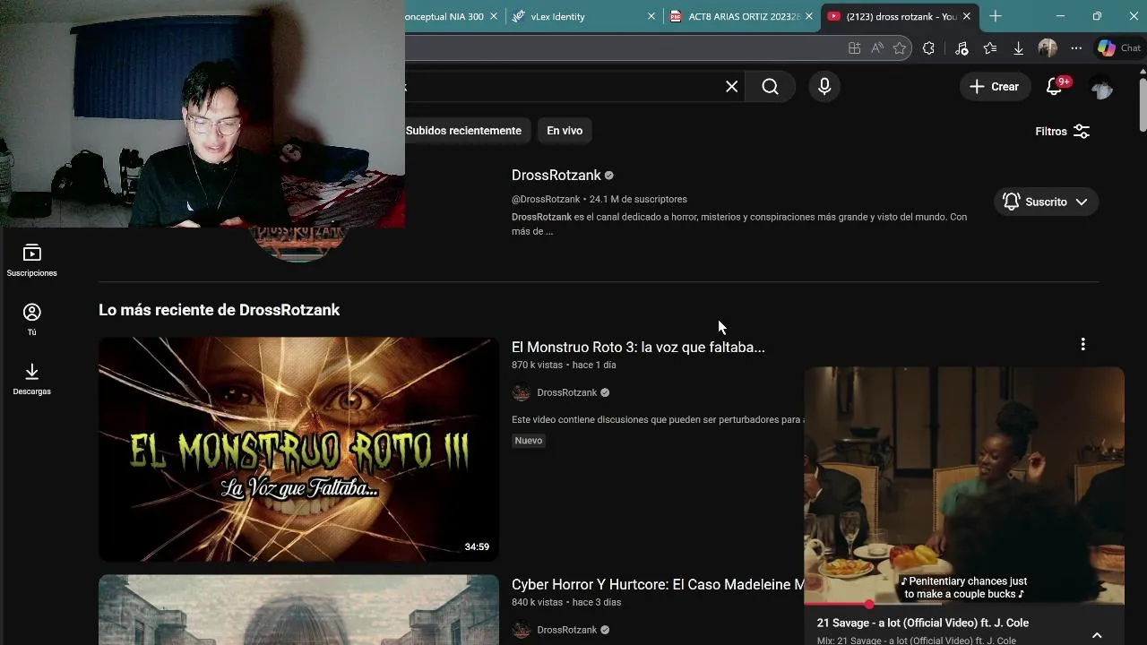This screenshot has width=1147, height=645.
Task: Open the Edge browser profile picture
Action: click(1048, 48)
